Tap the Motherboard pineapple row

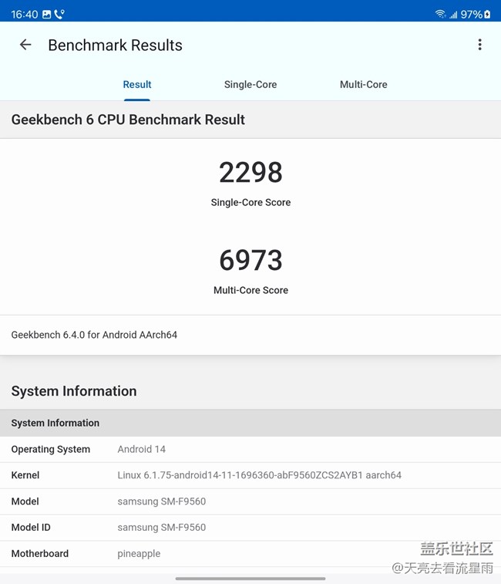pos(250,553)
